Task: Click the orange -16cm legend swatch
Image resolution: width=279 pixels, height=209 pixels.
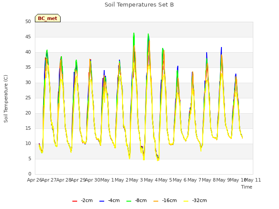Action: point(156,201)
